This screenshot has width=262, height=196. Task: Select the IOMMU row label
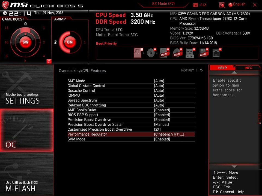point(73,95)
